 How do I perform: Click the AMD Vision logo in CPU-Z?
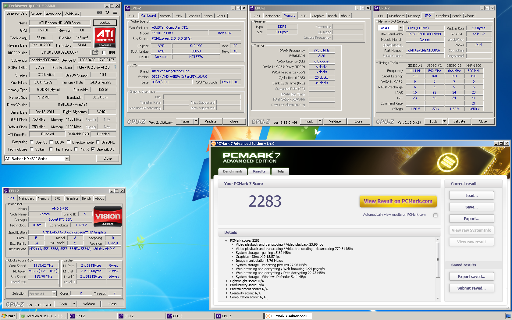(108, 217)
